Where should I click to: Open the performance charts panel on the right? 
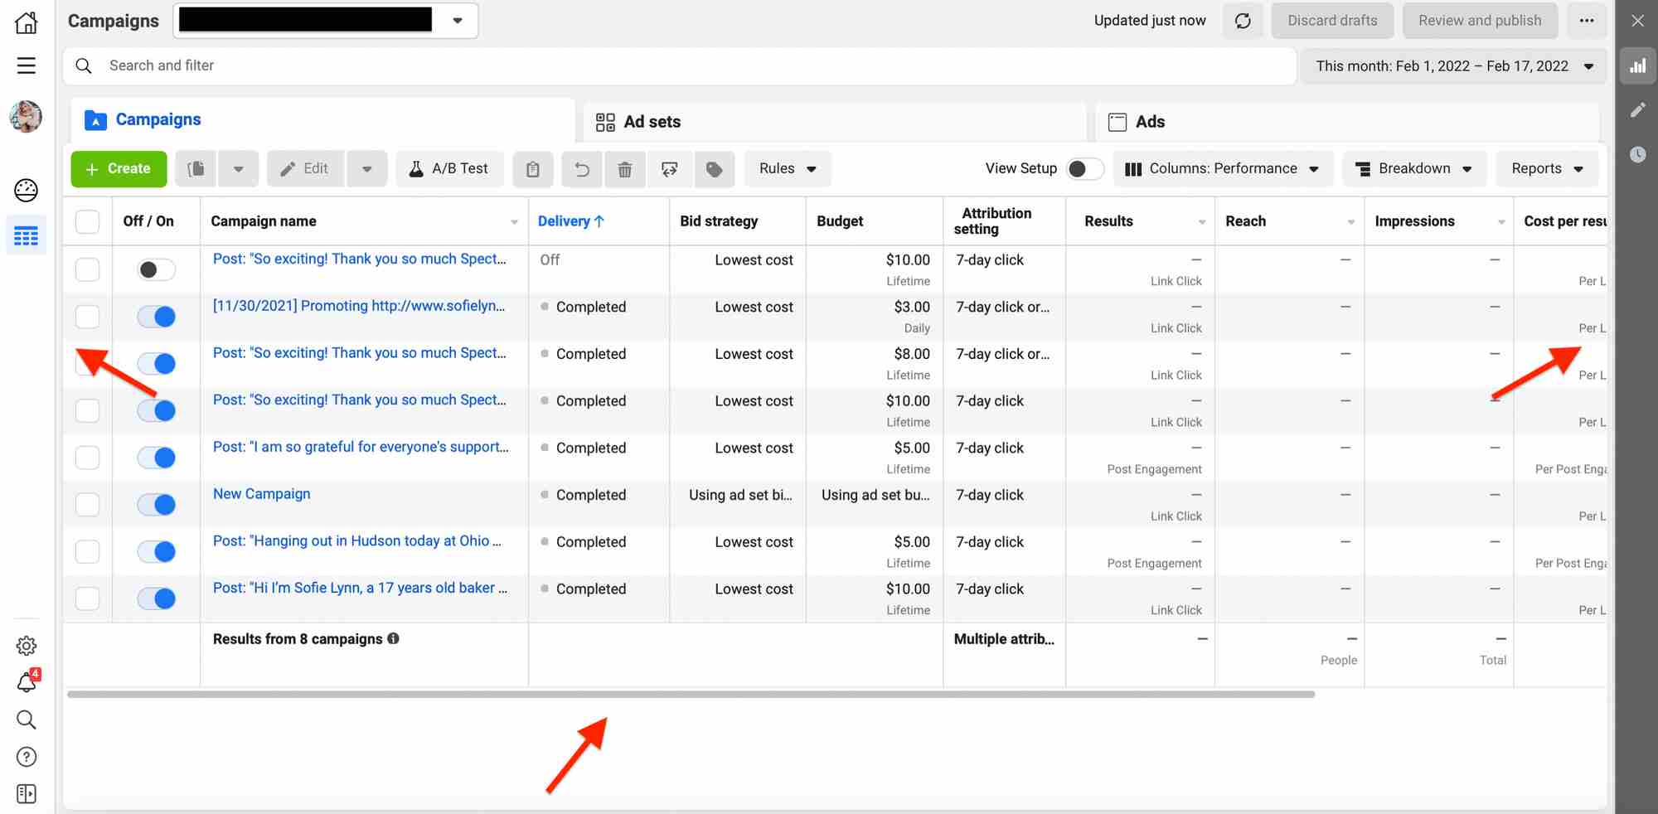[x=1637, y=65]
